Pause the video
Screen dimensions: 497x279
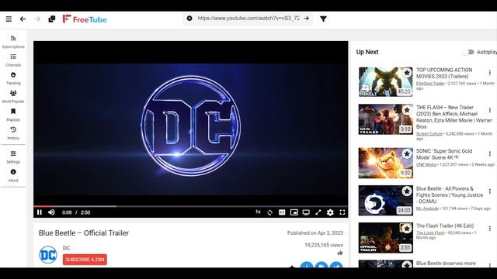(x=40, y=212)
